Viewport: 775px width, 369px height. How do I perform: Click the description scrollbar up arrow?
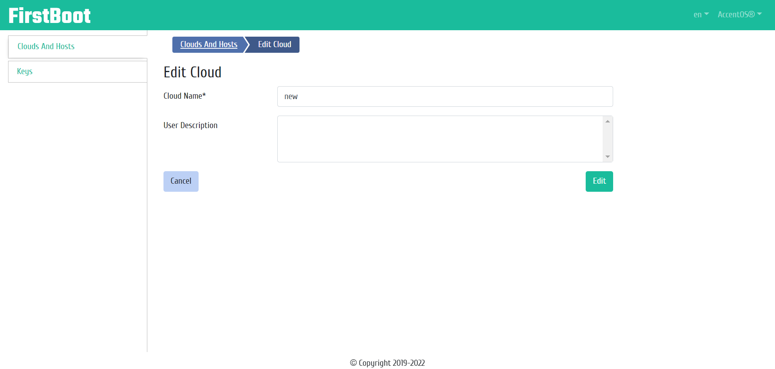tap(607, 121)
